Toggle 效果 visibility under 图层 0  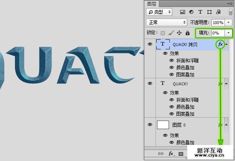coord(165,135)
